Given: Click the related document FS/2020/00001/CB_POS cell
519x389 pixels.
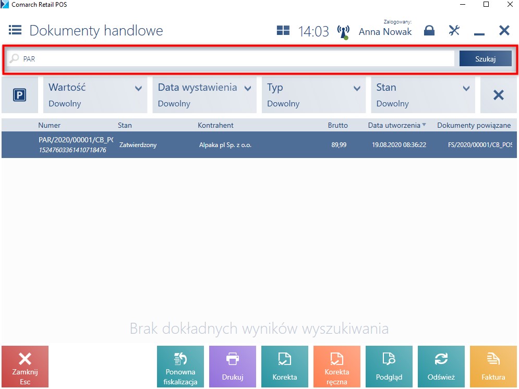Looking at the screenshot, I should tap(480, 145).
